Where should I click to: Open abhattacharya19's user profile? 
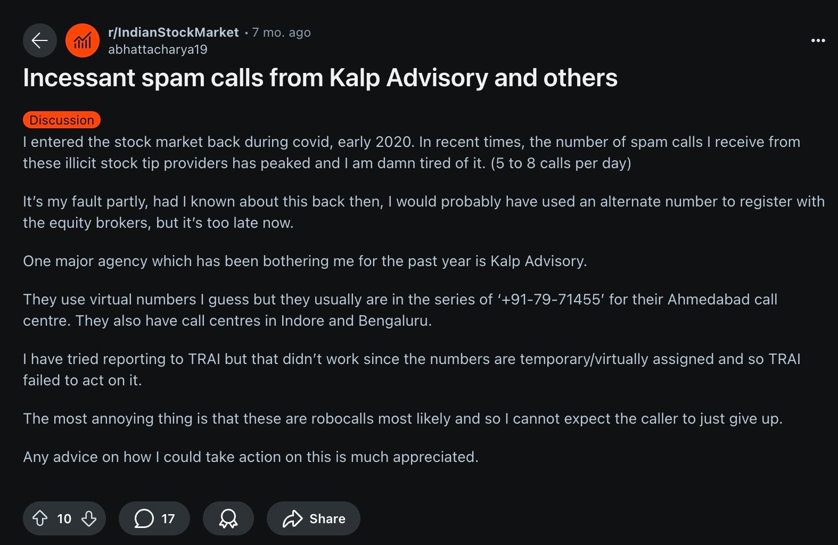tap(158, 49)
